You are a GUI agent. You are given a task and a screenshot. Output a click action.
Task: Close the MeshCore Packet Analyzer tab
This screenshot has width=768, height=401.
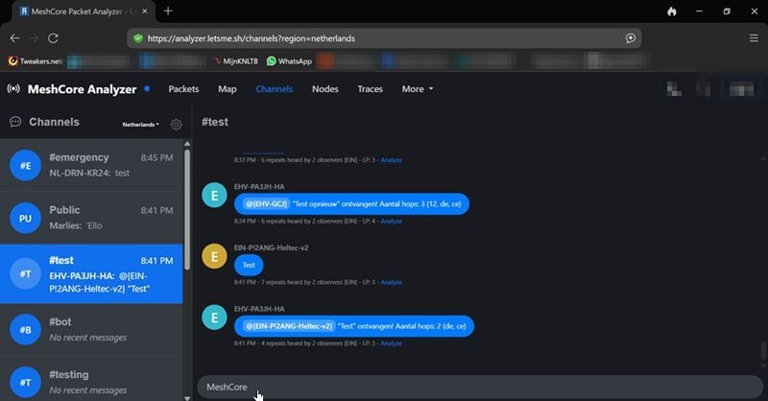coord(145,12)
